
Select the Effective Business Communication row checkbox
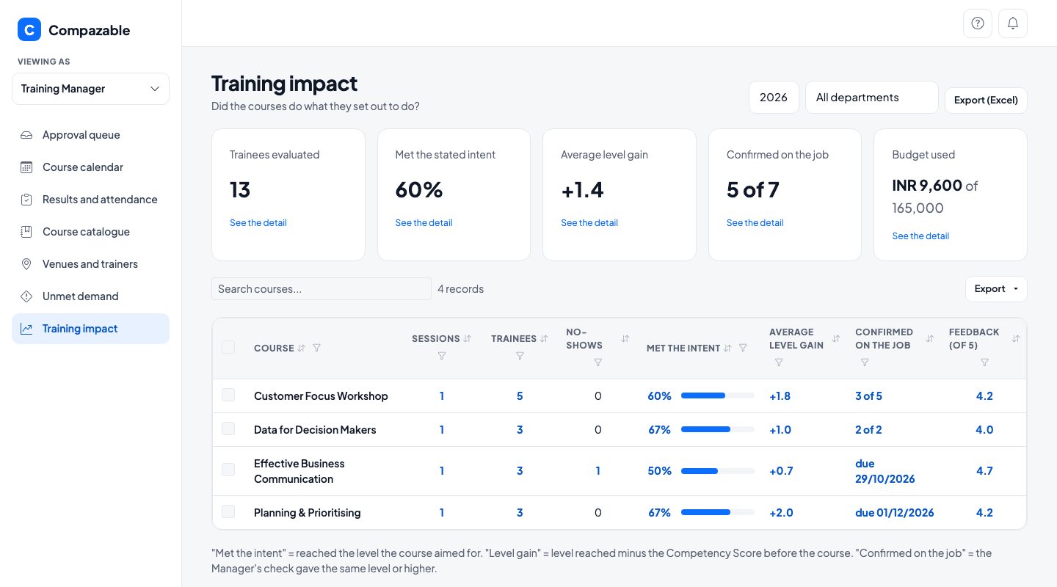tap(228, 470)
